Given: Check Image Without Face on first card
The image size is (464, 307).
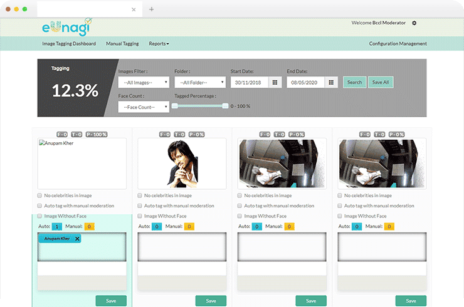Looking at the screenshot, I should (40, 216).
